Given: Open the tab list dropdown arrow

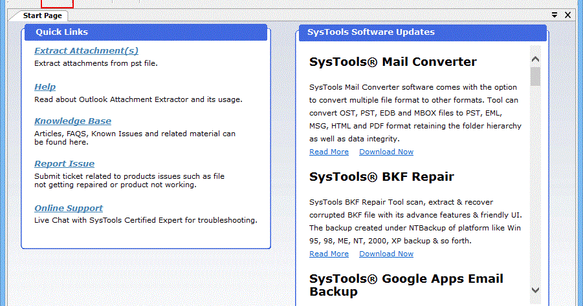Looking at the screenshot, I should click(x=555, y=15).
